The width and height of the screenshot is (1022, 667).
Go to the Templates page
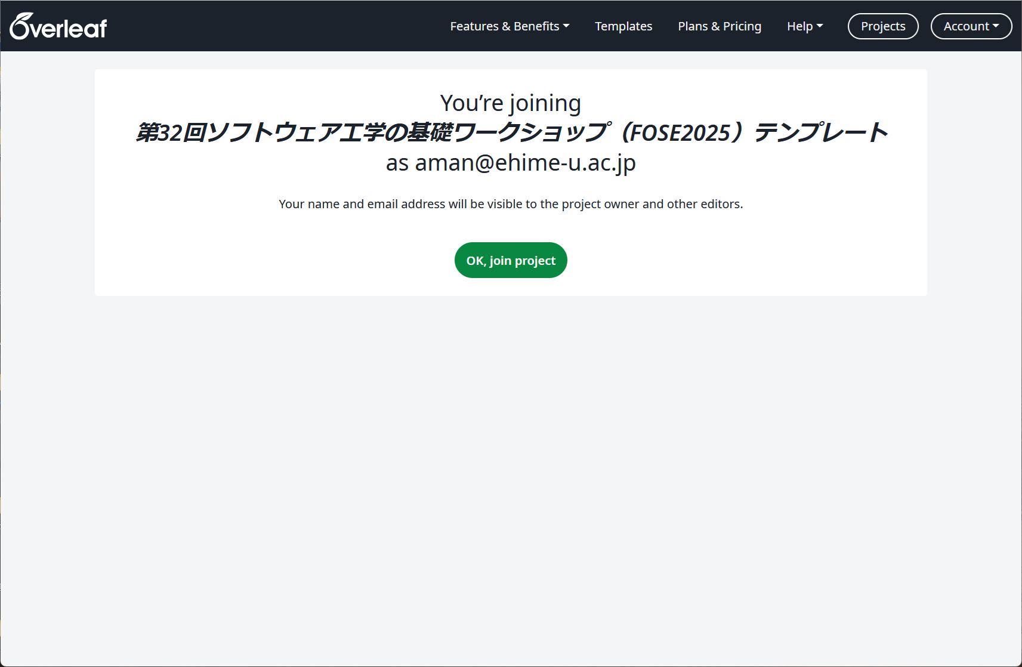[623, 26]
